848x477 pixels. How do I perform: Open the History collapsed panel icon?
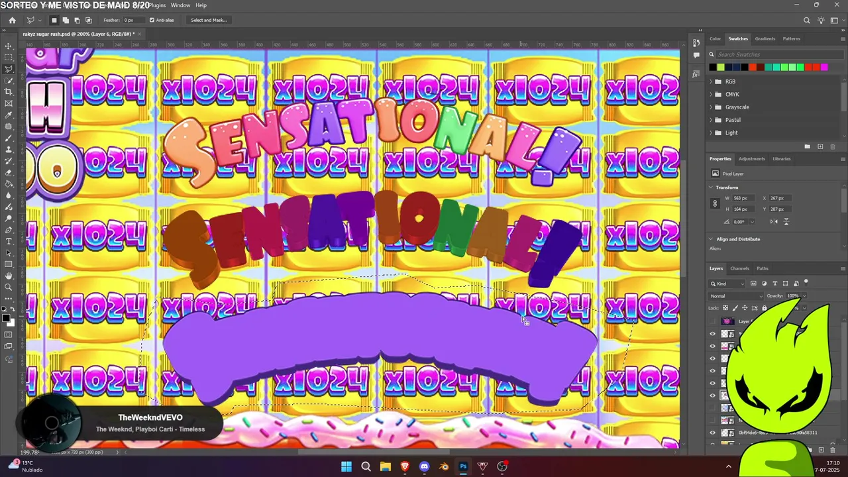[696, 43]
